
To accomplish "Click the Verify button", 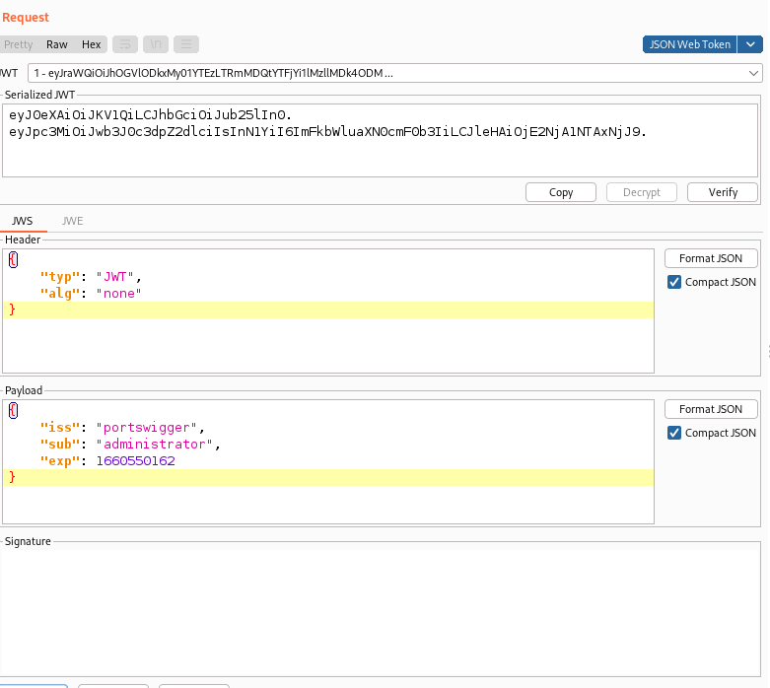I will coord(723,192).
